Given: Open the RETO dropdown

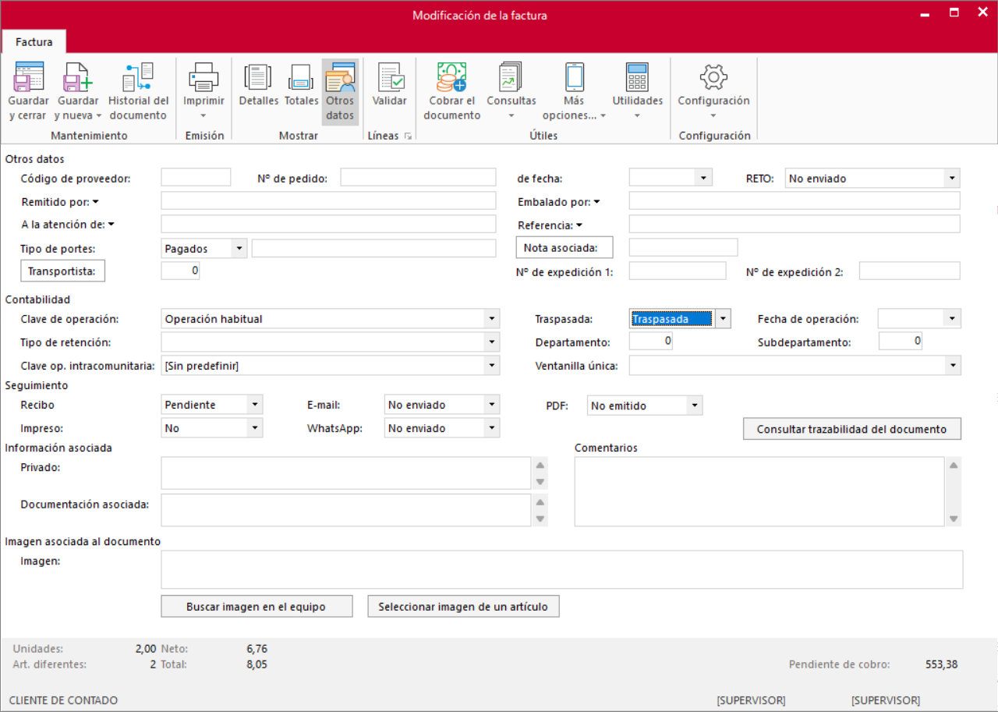Looking at the screenshot, I should coord(952,178).
